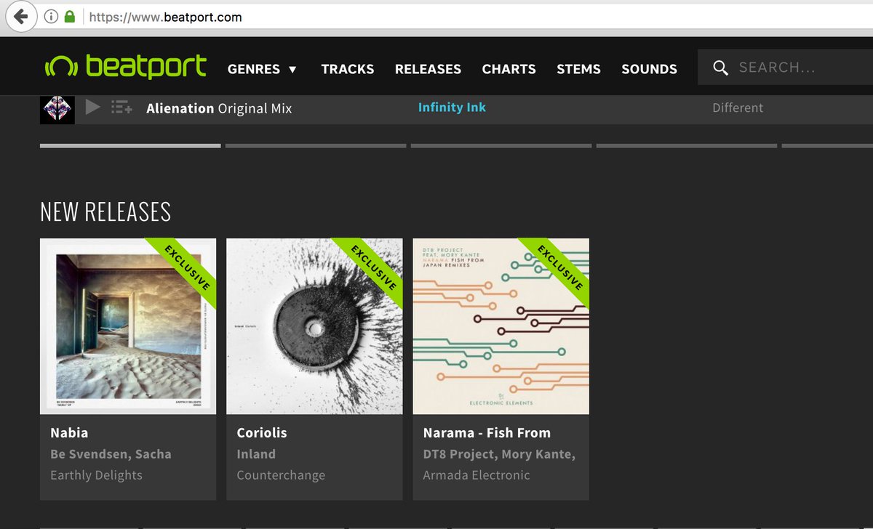Click the New Releases heading
The image size is (873, 529).
pyautogui.click(x=105, y=211)
